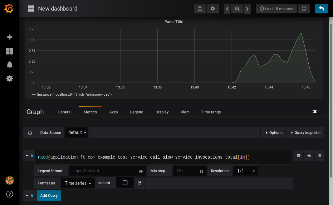Screen dimensions: 333x205
Task: Expand the Format as Time series dropdown
Action: [78, 183]
